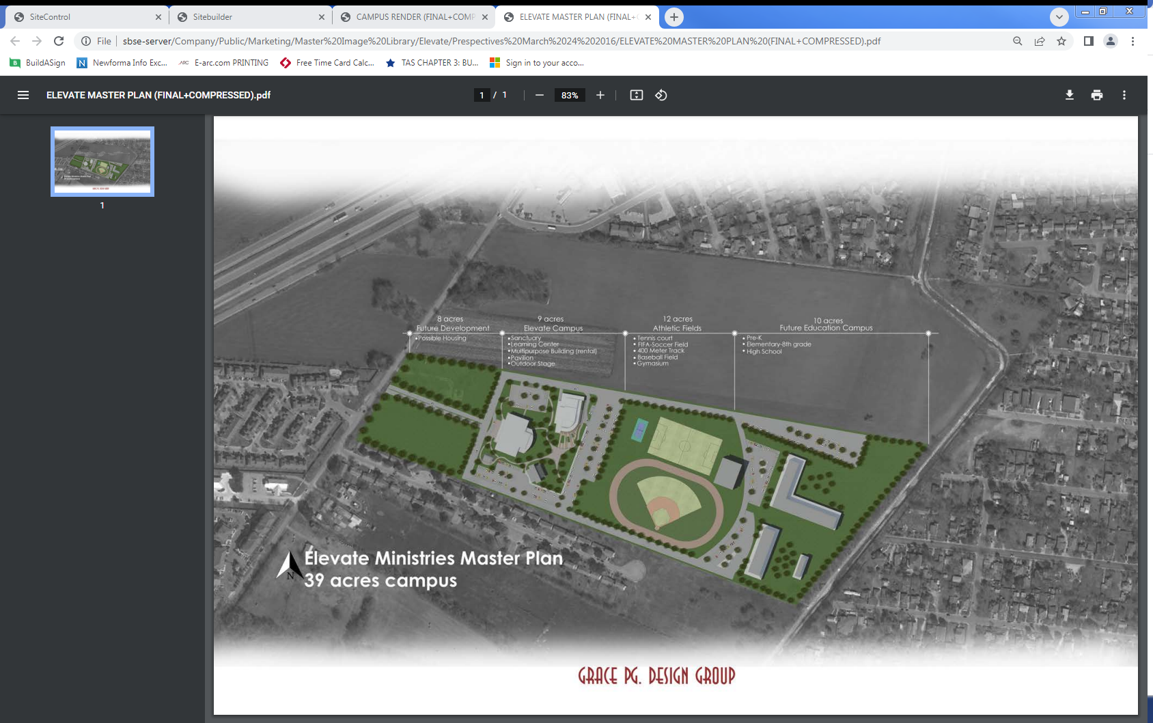Share this page icon
The image size is (1153, 723).
coord(1040,41)
